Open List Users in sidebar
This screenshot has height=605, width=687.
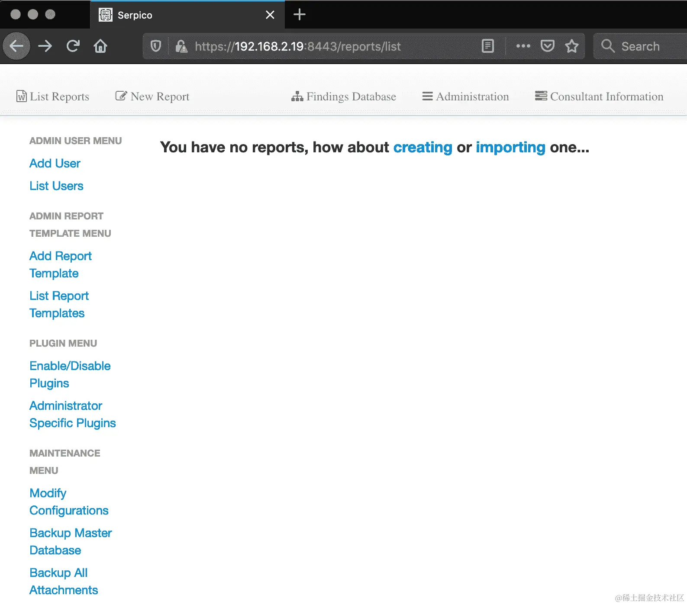click(x=56, y=186)
